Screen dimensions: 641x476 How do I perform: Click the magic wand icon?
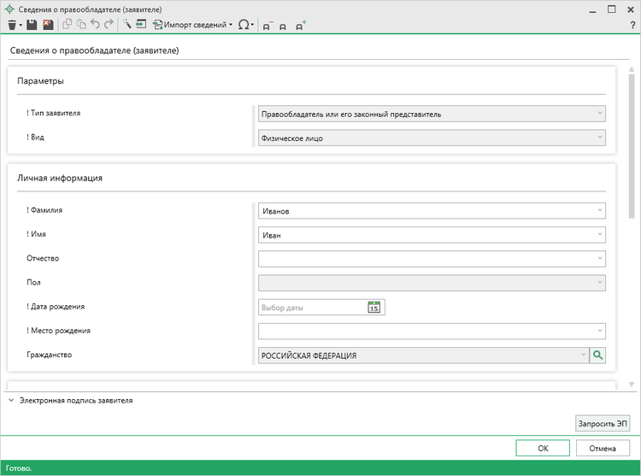tap(127, 25)
